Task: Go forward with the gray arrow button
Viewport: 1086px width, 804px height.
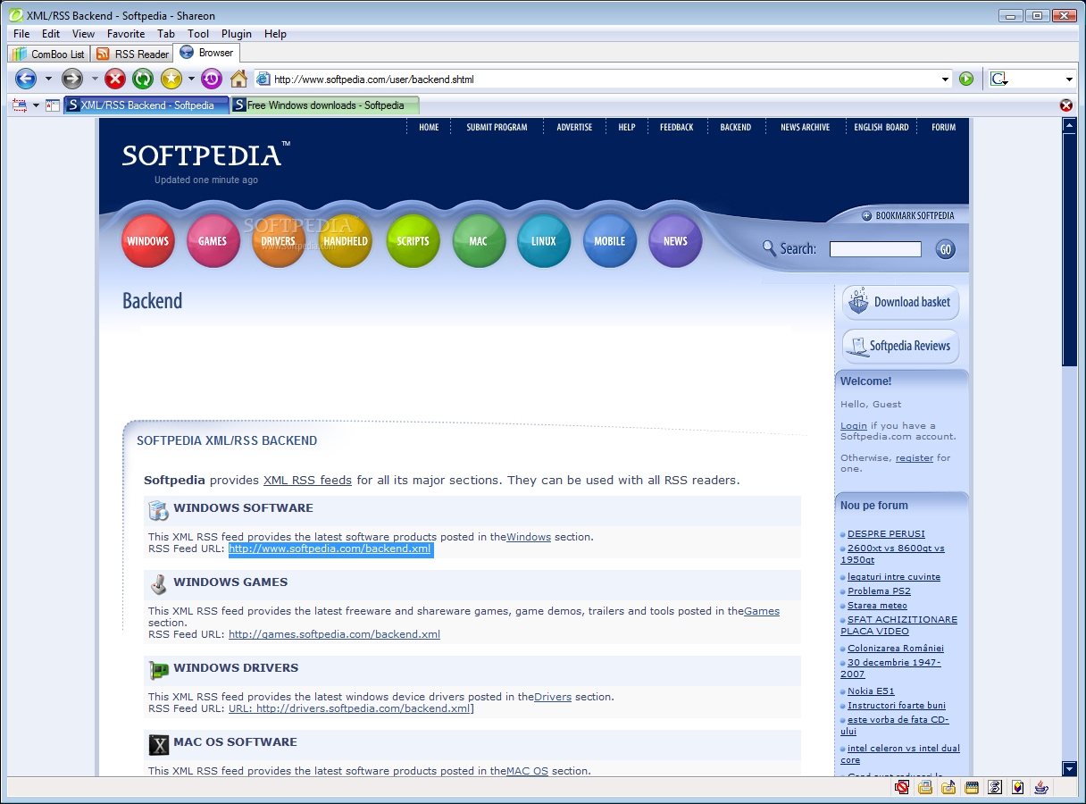Action: click(x=72, y=79)
